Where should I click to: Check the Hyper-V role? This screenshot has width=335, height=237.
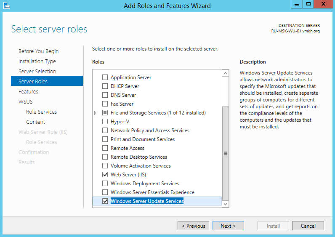(105, 122)
